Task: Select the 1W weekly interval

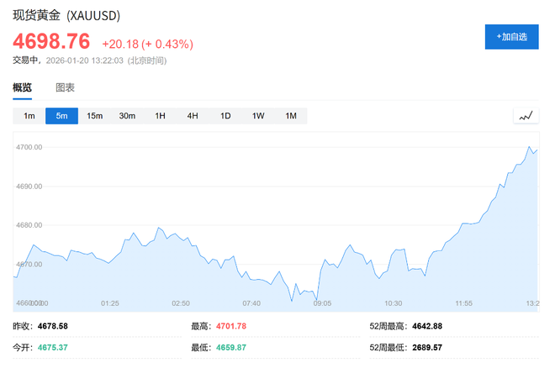Action: 258,116
